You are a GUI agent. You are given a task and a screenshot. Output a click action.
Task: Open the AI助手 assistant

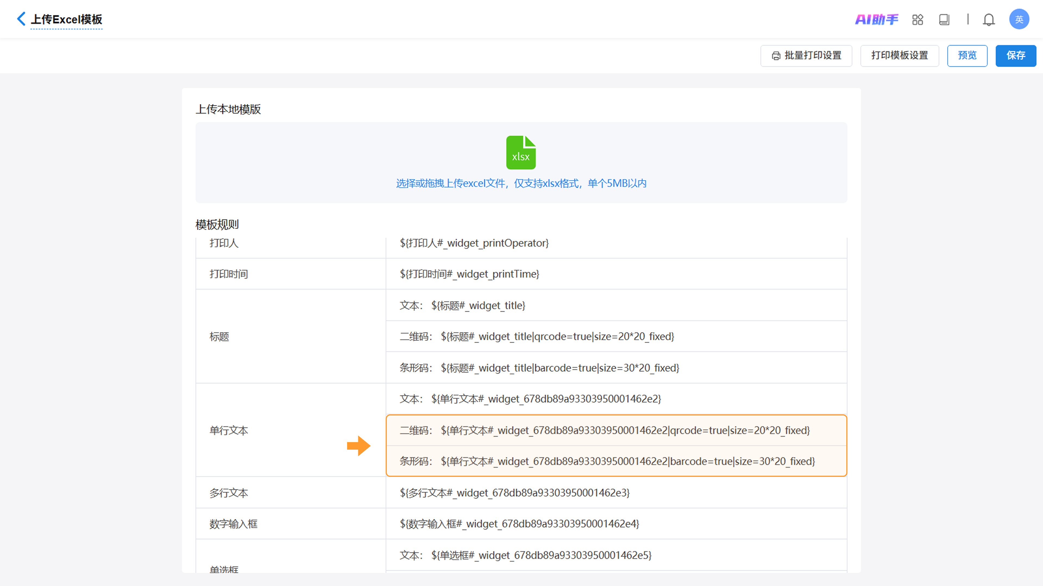[876, 20]
